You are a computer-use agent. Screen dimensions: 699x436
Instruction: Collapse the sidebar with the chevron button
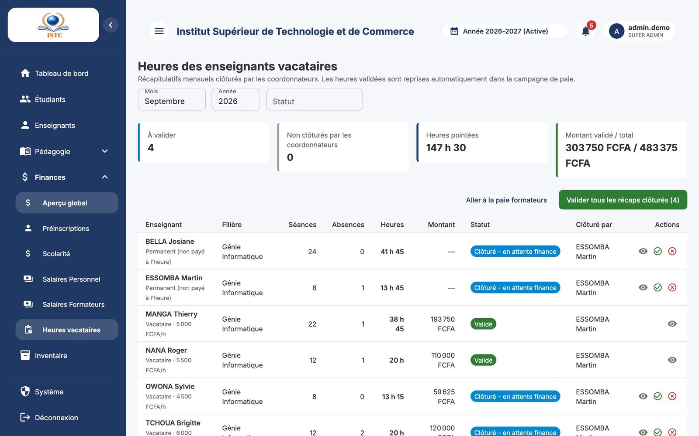[x=111, y=25]
